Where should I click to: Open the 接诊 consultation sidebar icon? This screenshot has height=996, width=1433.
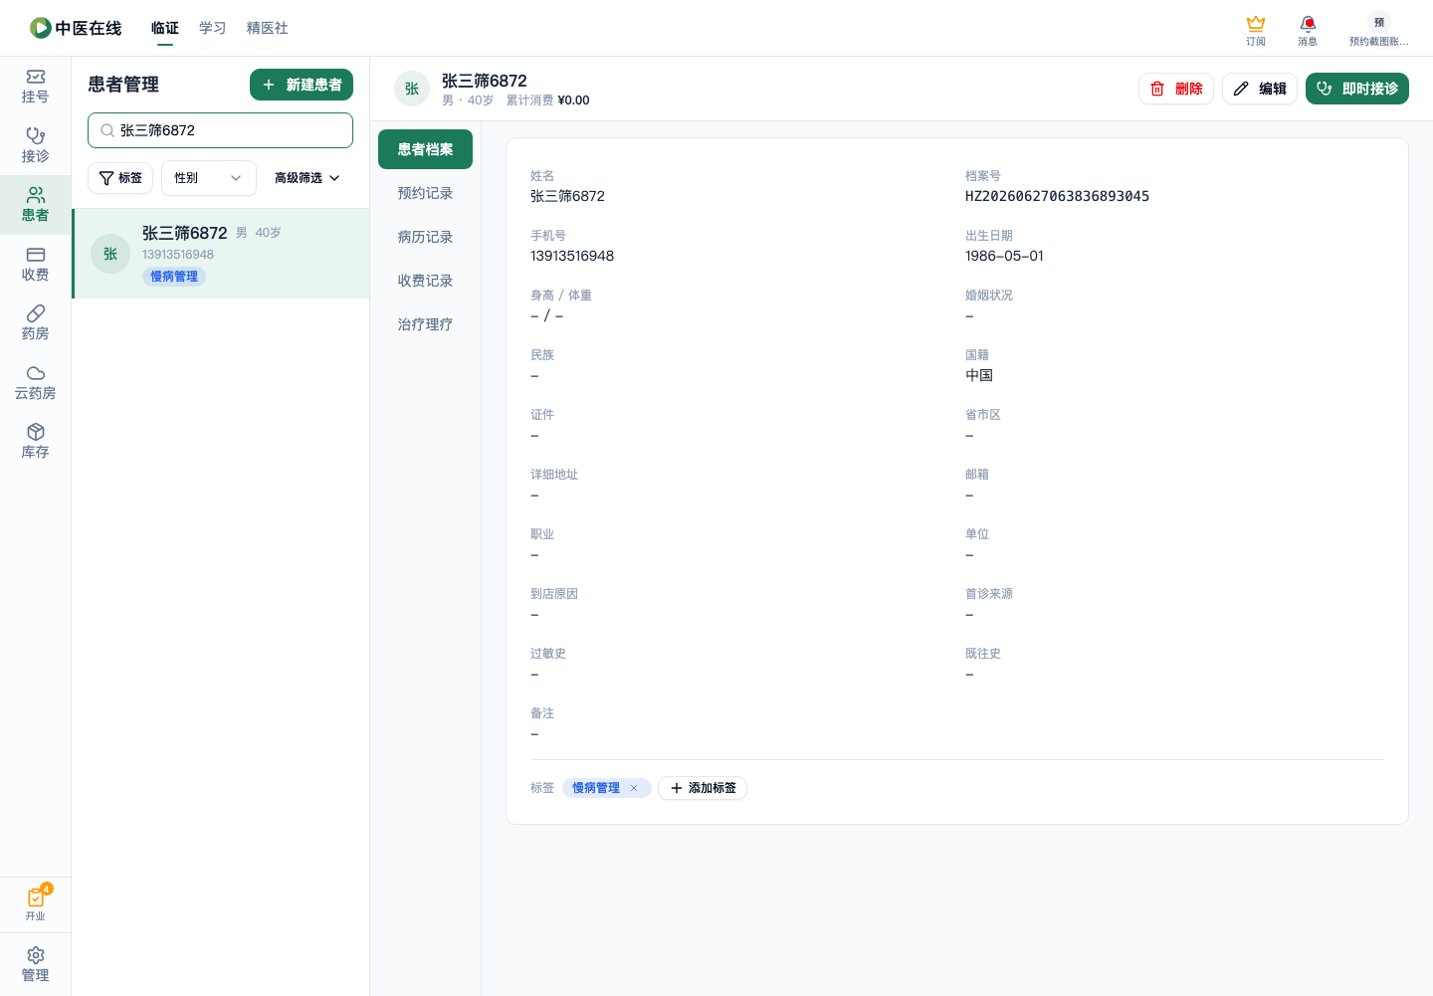35,145
